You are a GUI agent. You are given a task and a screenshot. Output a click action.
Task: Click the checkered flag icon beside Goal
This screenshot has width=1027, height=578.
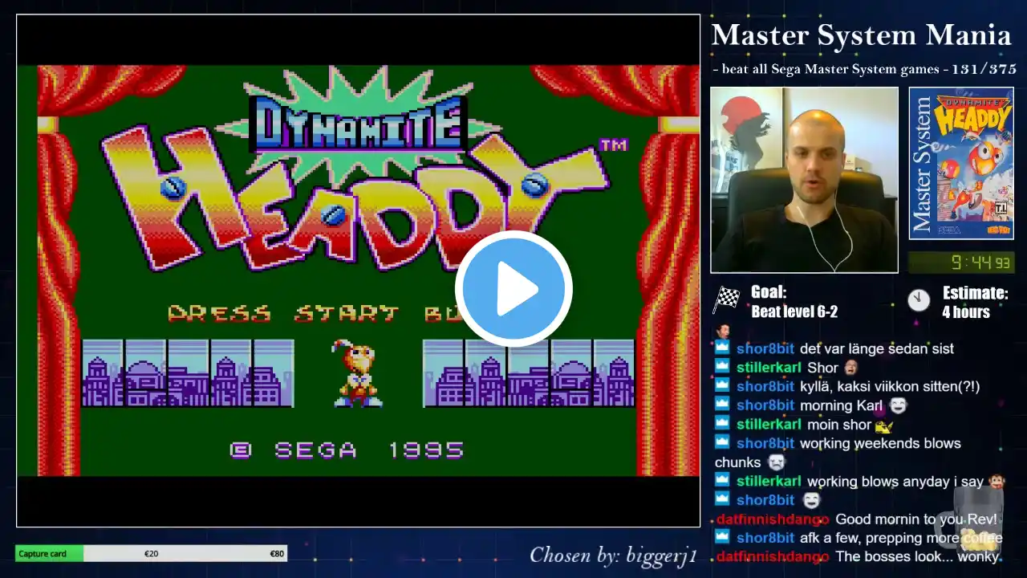727,299
